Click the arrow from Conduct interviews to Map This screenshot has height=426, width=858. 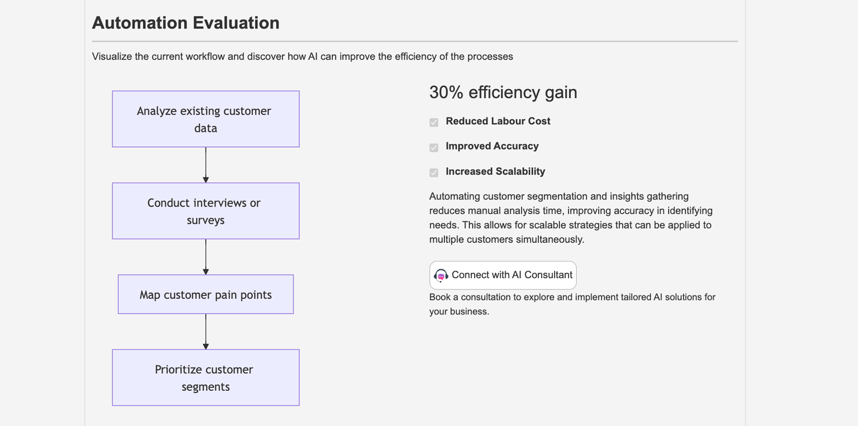[206, 257]
